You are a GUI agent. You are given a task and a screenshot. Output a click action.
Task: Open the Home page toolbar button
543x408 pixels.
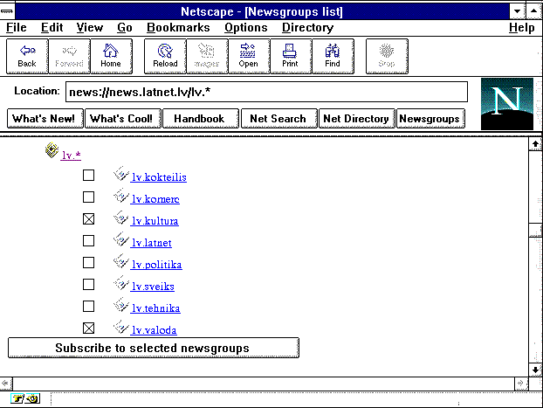pos(111,57)
